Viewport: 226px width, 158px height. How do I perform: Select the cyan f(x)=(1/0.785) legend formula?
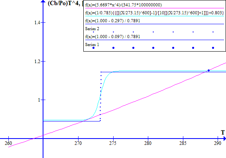(155, 13)
